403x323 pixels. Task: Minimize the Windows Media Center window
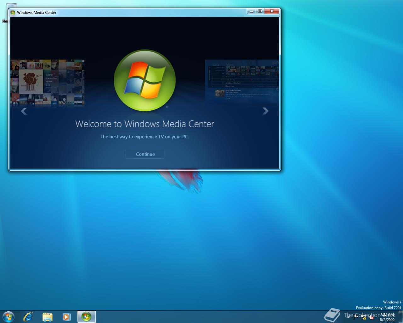pos(252,11)
